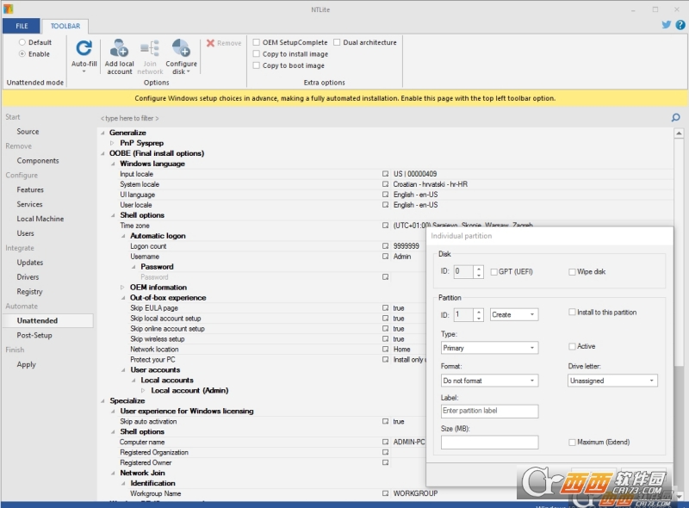This screenshot has width=689, height=508.
Task: Click edit icon next to Skip auto activation
Action: click(385, 421)
